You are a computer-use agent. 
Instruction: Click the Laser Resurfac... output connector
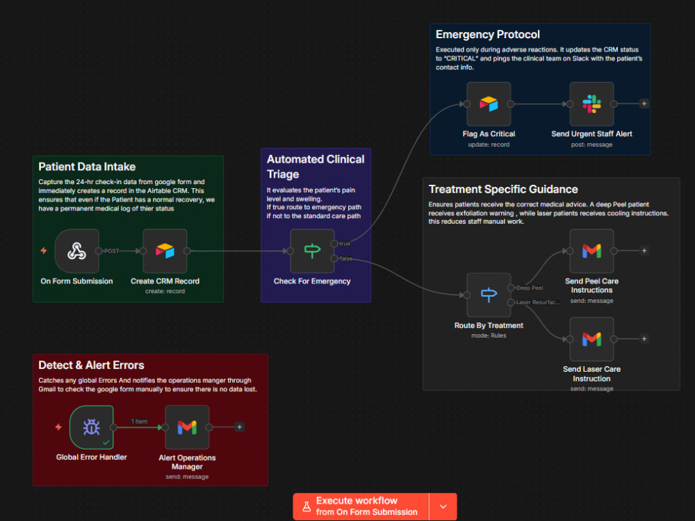click(511, 303)
